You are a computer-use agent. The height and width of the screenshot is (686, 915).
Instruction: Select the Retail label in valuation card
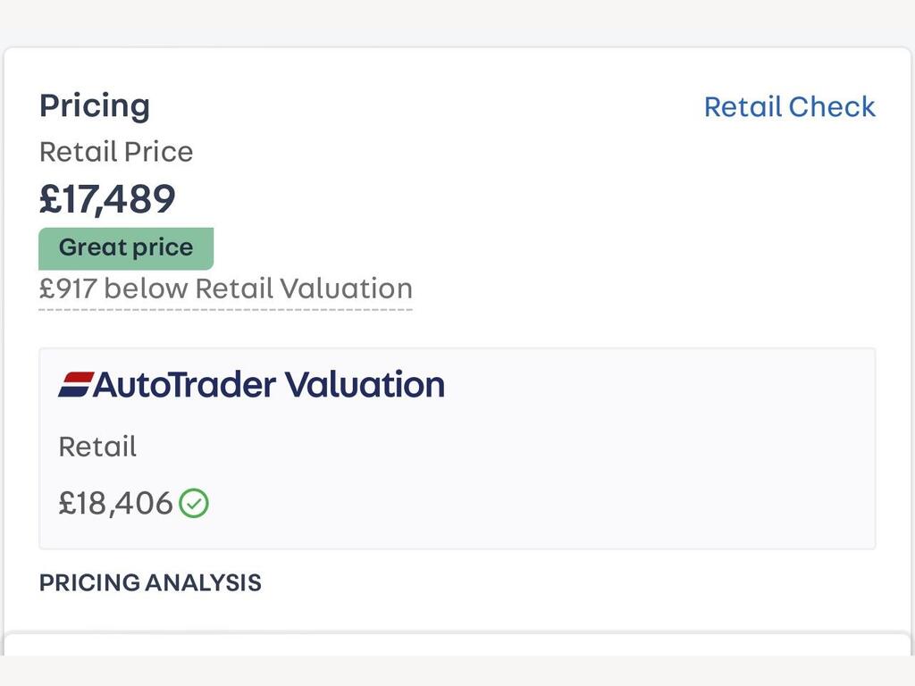97,447
